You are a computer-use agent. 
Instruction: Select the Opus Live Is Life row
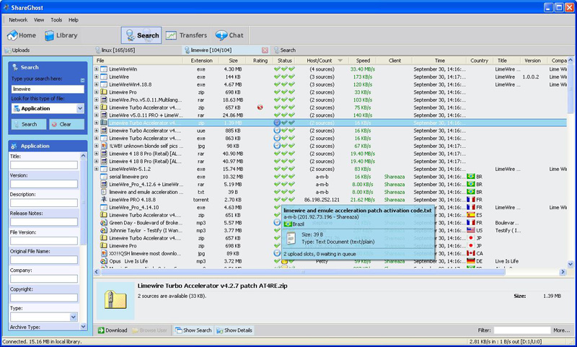[330, 261]
